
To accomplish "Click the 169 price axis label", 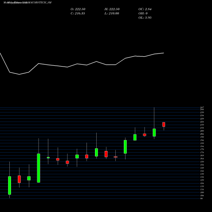I will pos(202,156).
